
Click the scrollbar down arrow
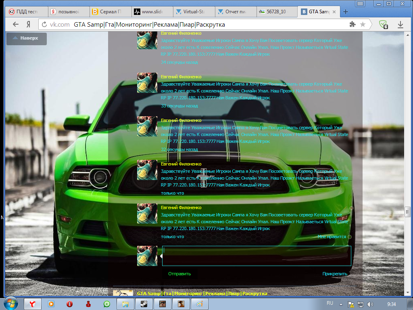pos(408,293)
